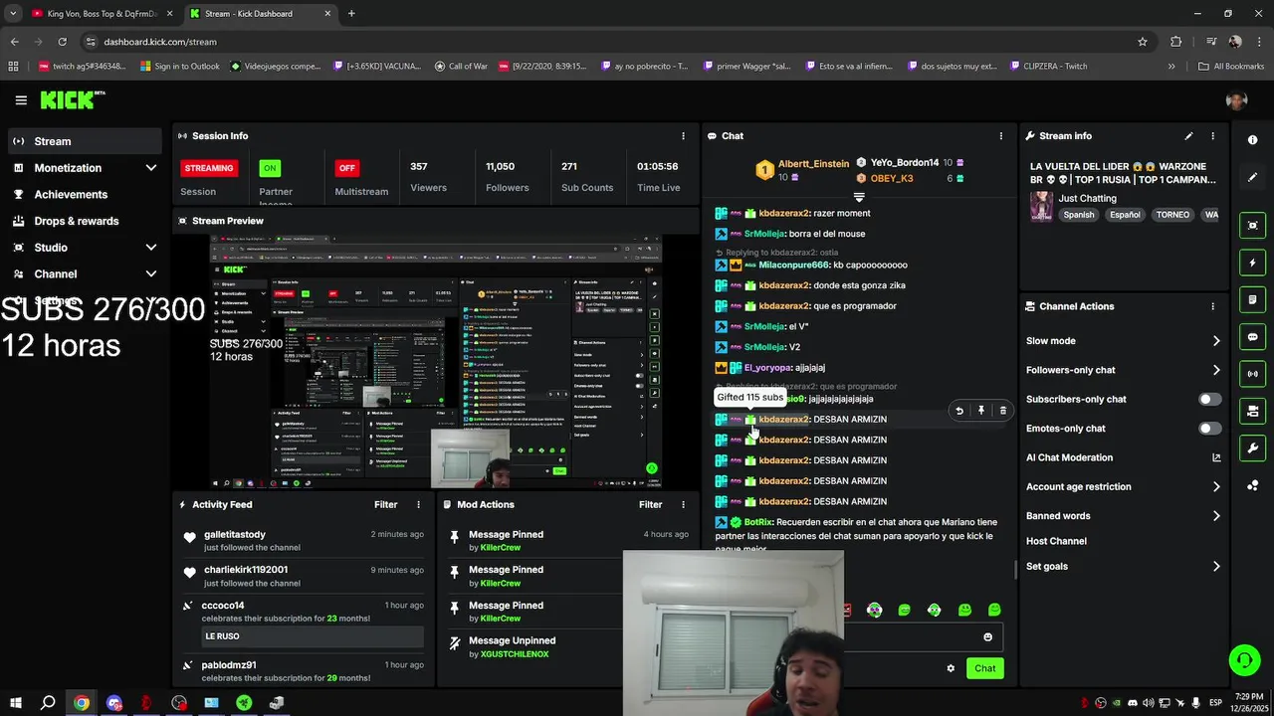Open chat settings gear icon
The width and height of the screenshot is (1274, 716).
pyautogui.click(x=951, y=668)
